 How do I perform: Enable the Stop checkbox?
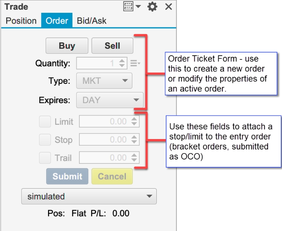point(45,139)
